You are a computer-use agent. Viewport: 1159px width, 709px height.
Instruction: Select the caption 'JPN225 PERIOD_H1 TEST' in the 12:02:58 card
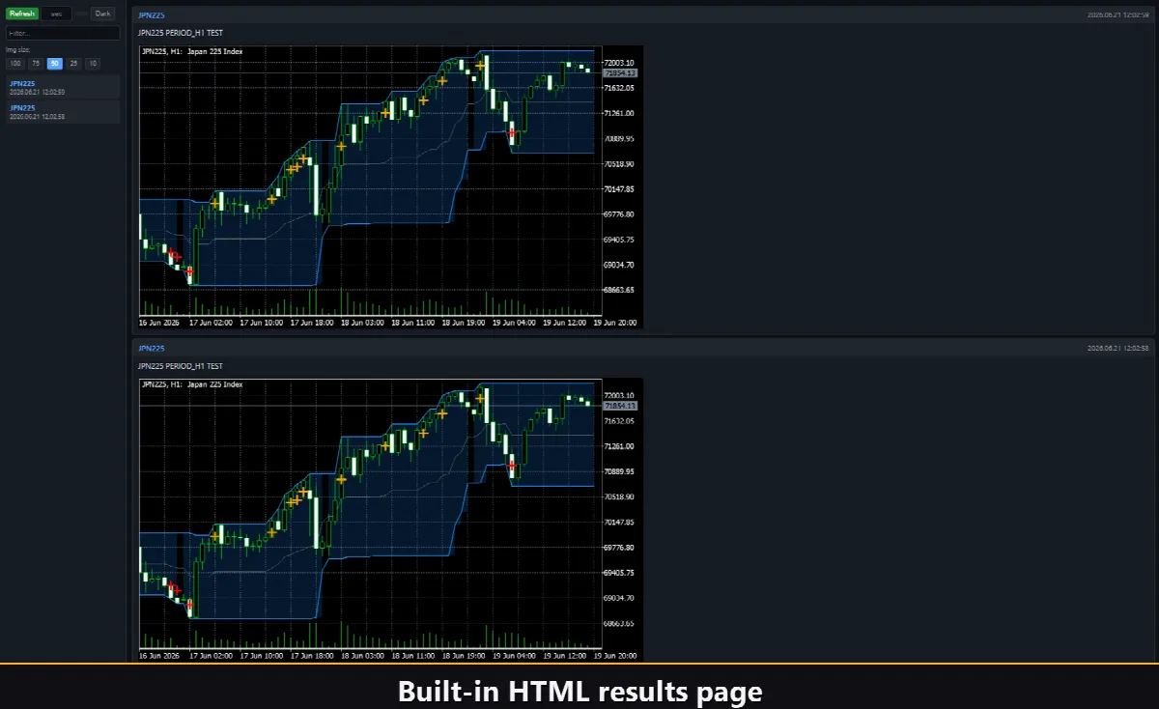pyautogui.click(x=181, y=366)
